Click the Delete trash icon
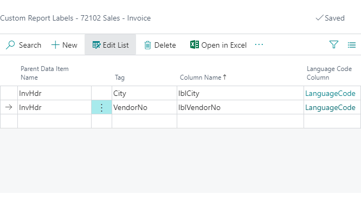Screen dimensions: 361x207 click(147, 45)
